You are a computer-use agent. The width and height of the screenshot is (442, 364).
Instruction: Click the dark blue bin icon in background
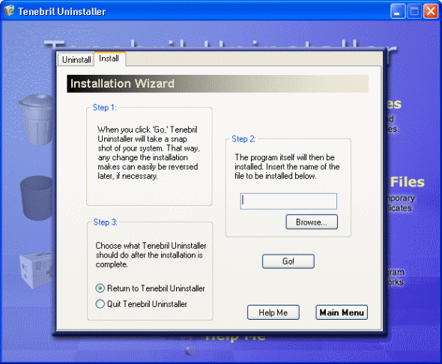(37, 198)
